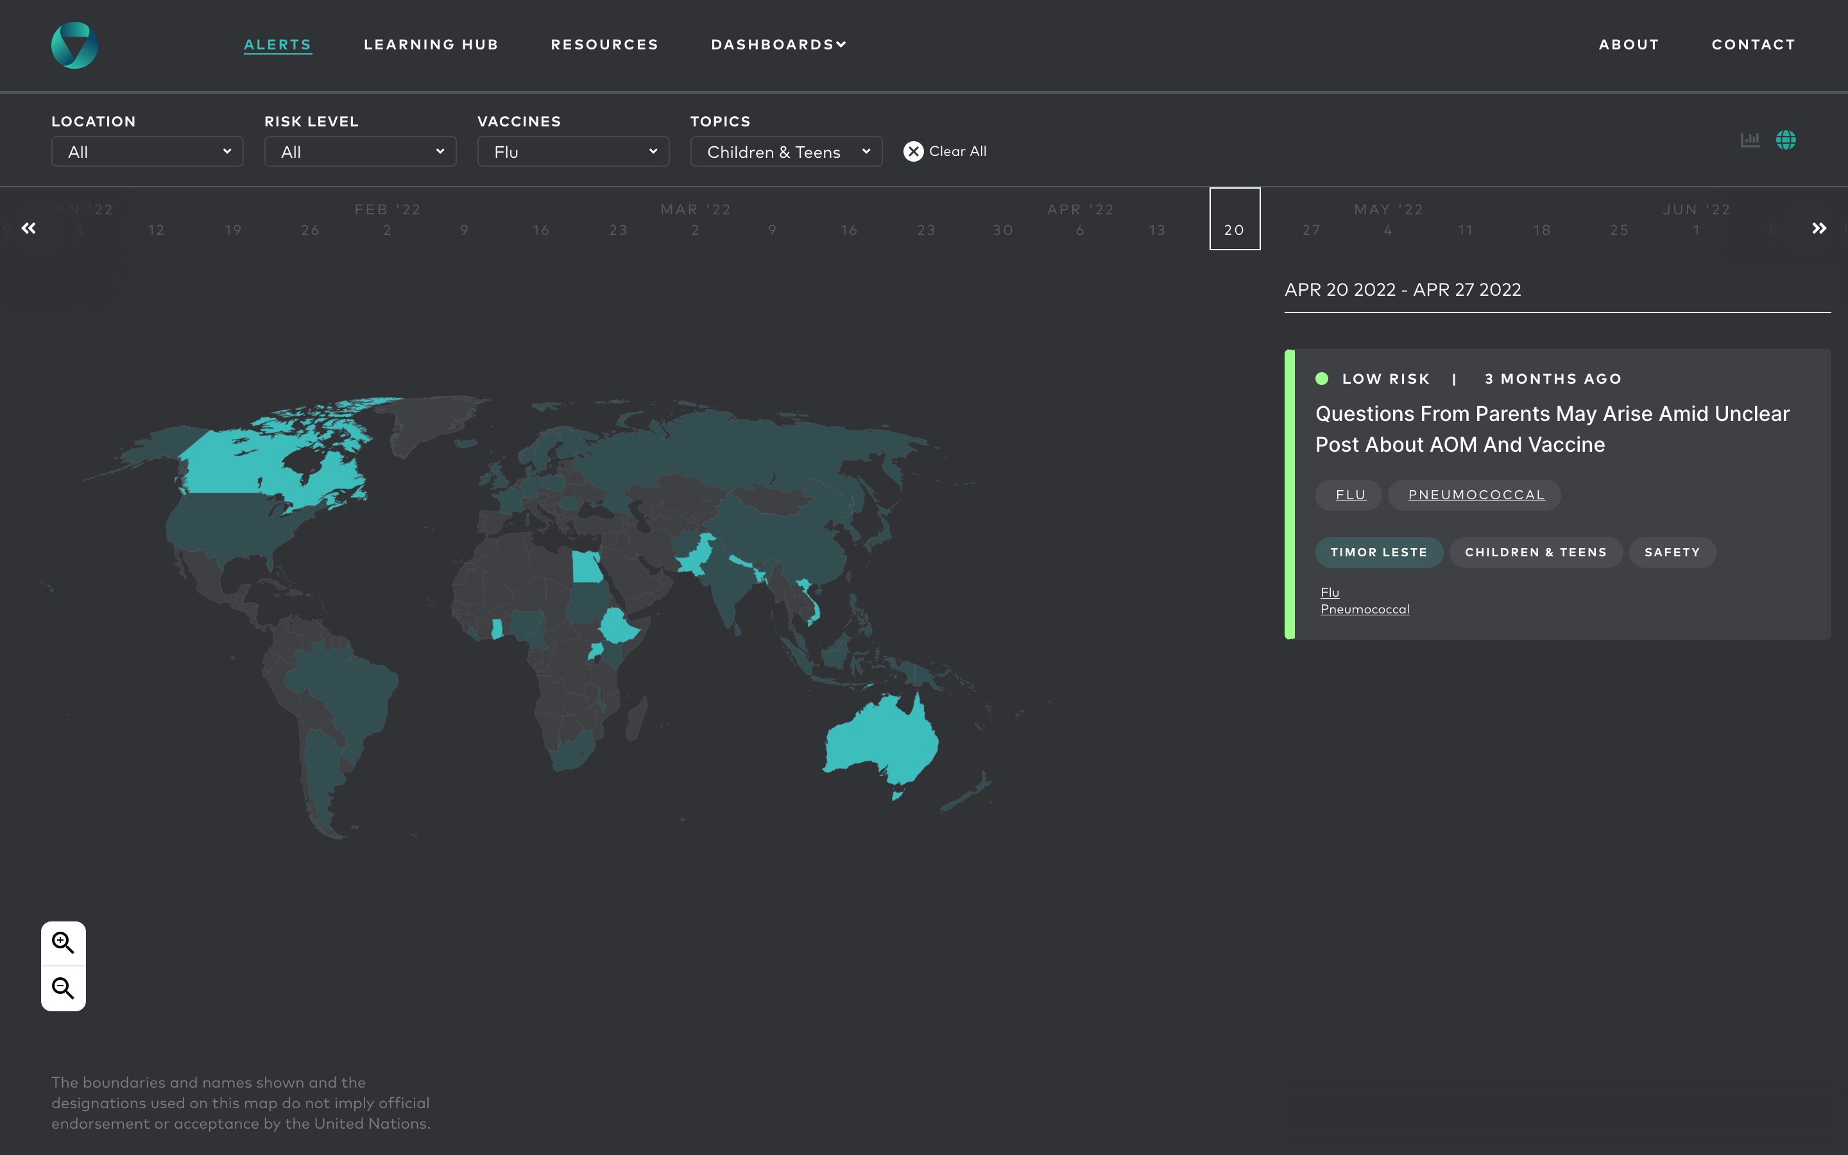Click the zoom out magnifier on the map
1848x1155 pixels.
coord(64,988)
